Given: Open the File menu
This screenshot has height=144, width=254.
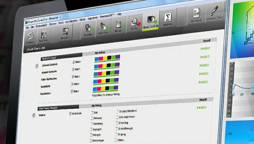Looking at the screenshot, I should coord(27,28).
